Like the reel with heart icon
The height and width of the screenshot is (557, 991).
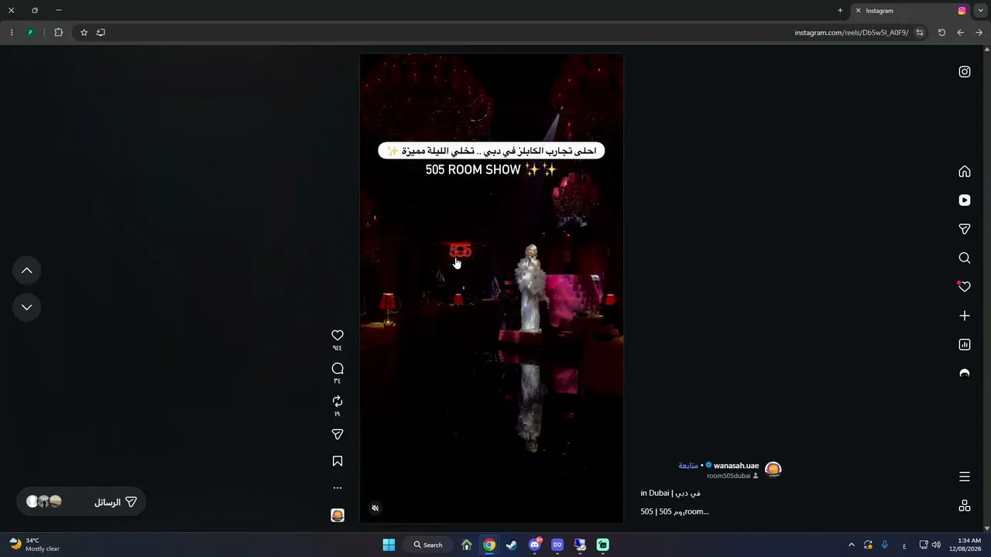click(x=338, y=335)
